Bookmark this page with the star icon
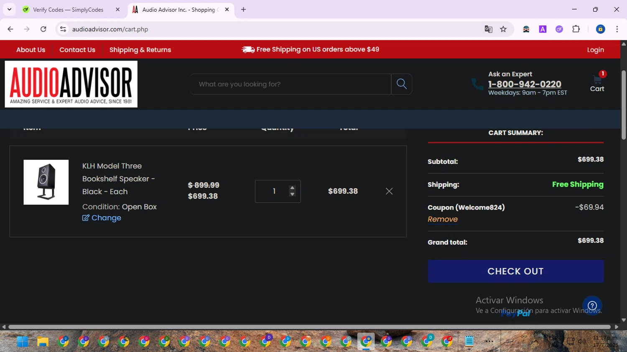627x352 pixels. [503, 29]
